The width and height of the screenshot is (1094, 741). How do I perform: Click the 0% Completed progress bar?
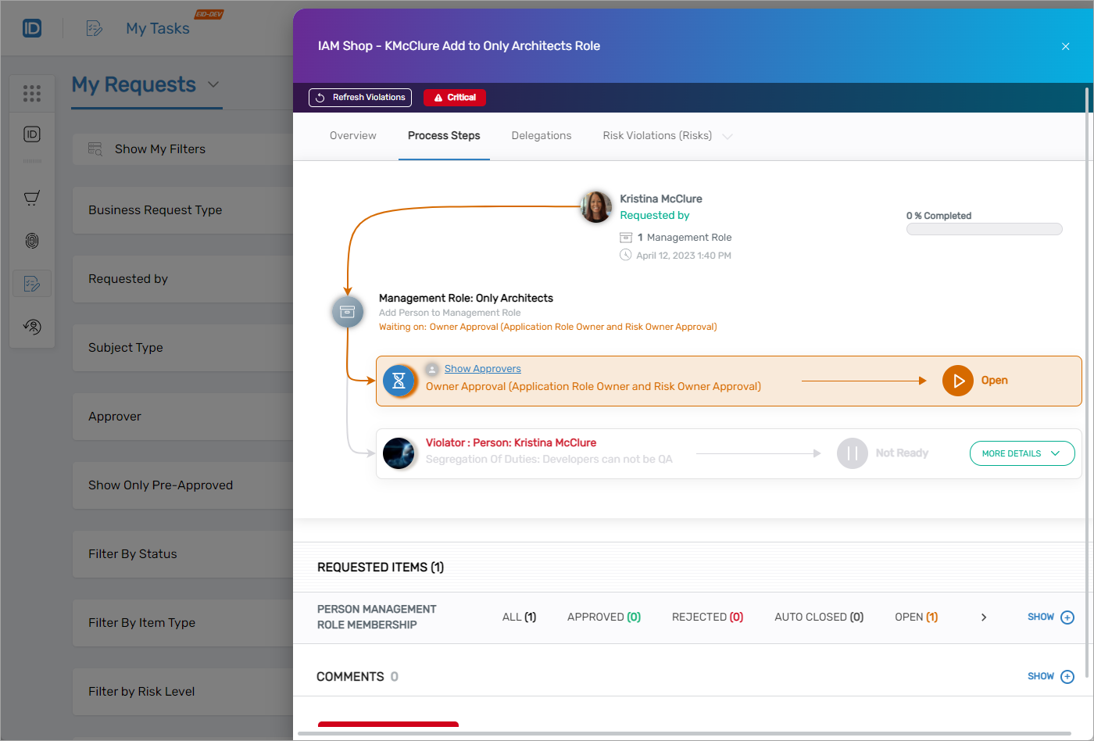[984, 228]
